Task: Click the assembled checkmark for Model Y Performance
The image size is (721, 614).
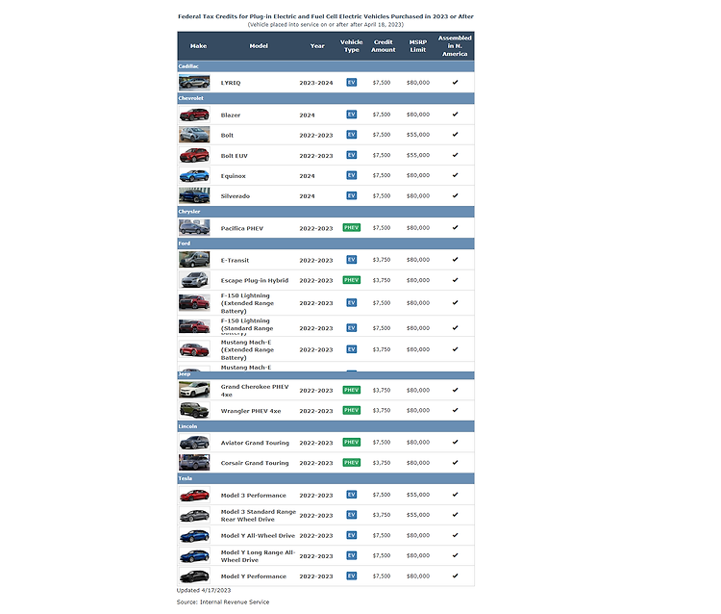Action: pyautogui.click(x=456, y=576)
